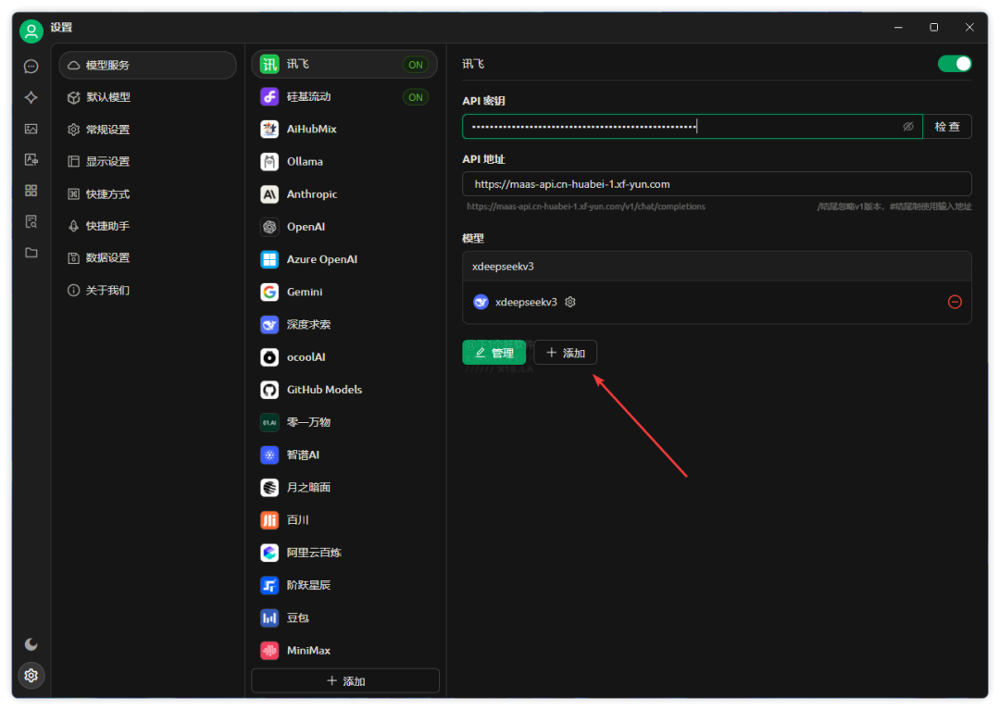Select the 零一万物 provider icon
This screenshot has width=1000, height=710.
click(269, 422)
